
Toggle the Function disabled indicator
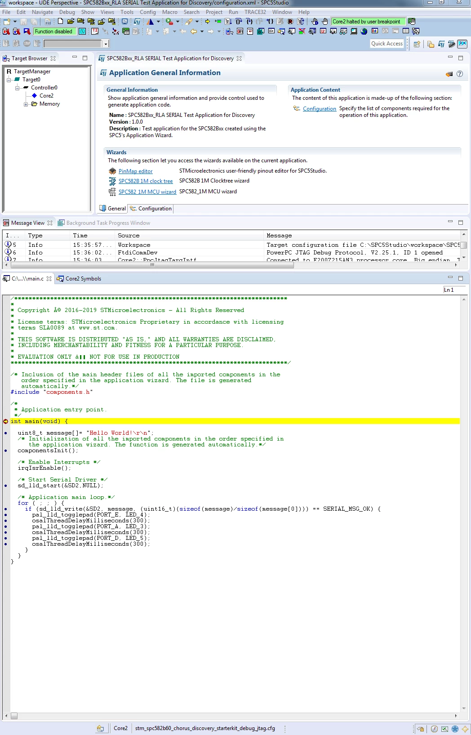54,31
